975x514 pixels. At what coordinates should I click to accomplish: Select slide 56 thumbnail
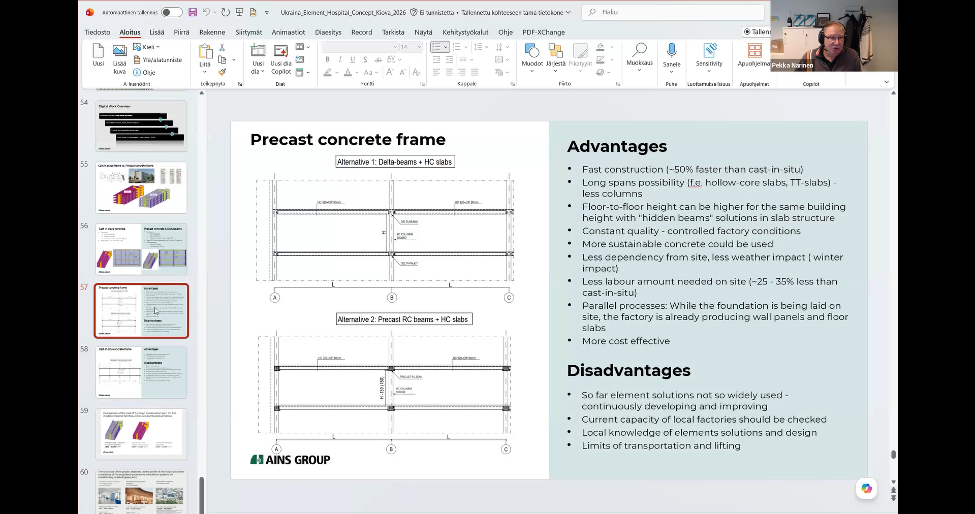coord(141,249)
